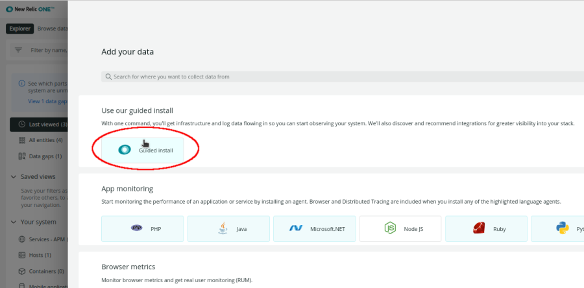Switch to the Explorer tab
This screenshot has width=584, height=288.
point(19,29)
